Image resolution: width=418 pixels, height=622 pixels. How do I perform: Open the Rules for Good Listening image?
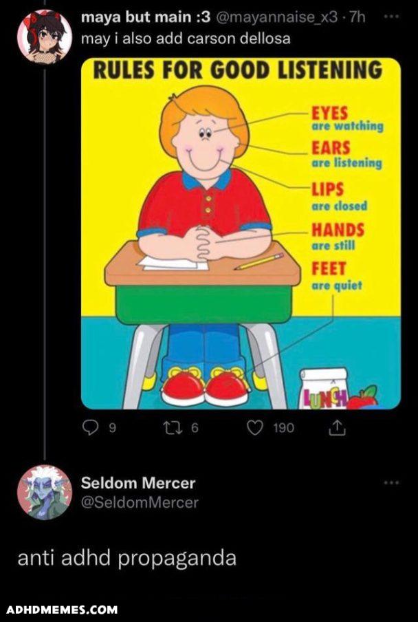(241, 234)
